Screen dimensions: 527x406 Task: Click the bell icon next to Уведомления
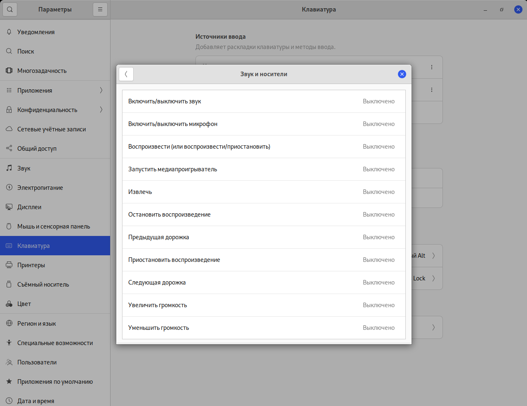(9, 32)
